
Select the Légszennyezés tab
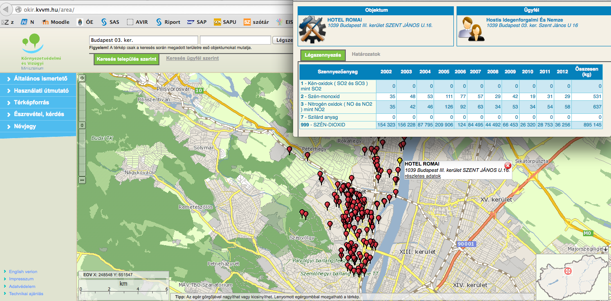tap(323, 55)
